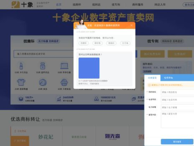Select the lipstick category icon (daily chemicals)
The height and width of the screenshot is (146, 194).
click(x=21, y=66)
